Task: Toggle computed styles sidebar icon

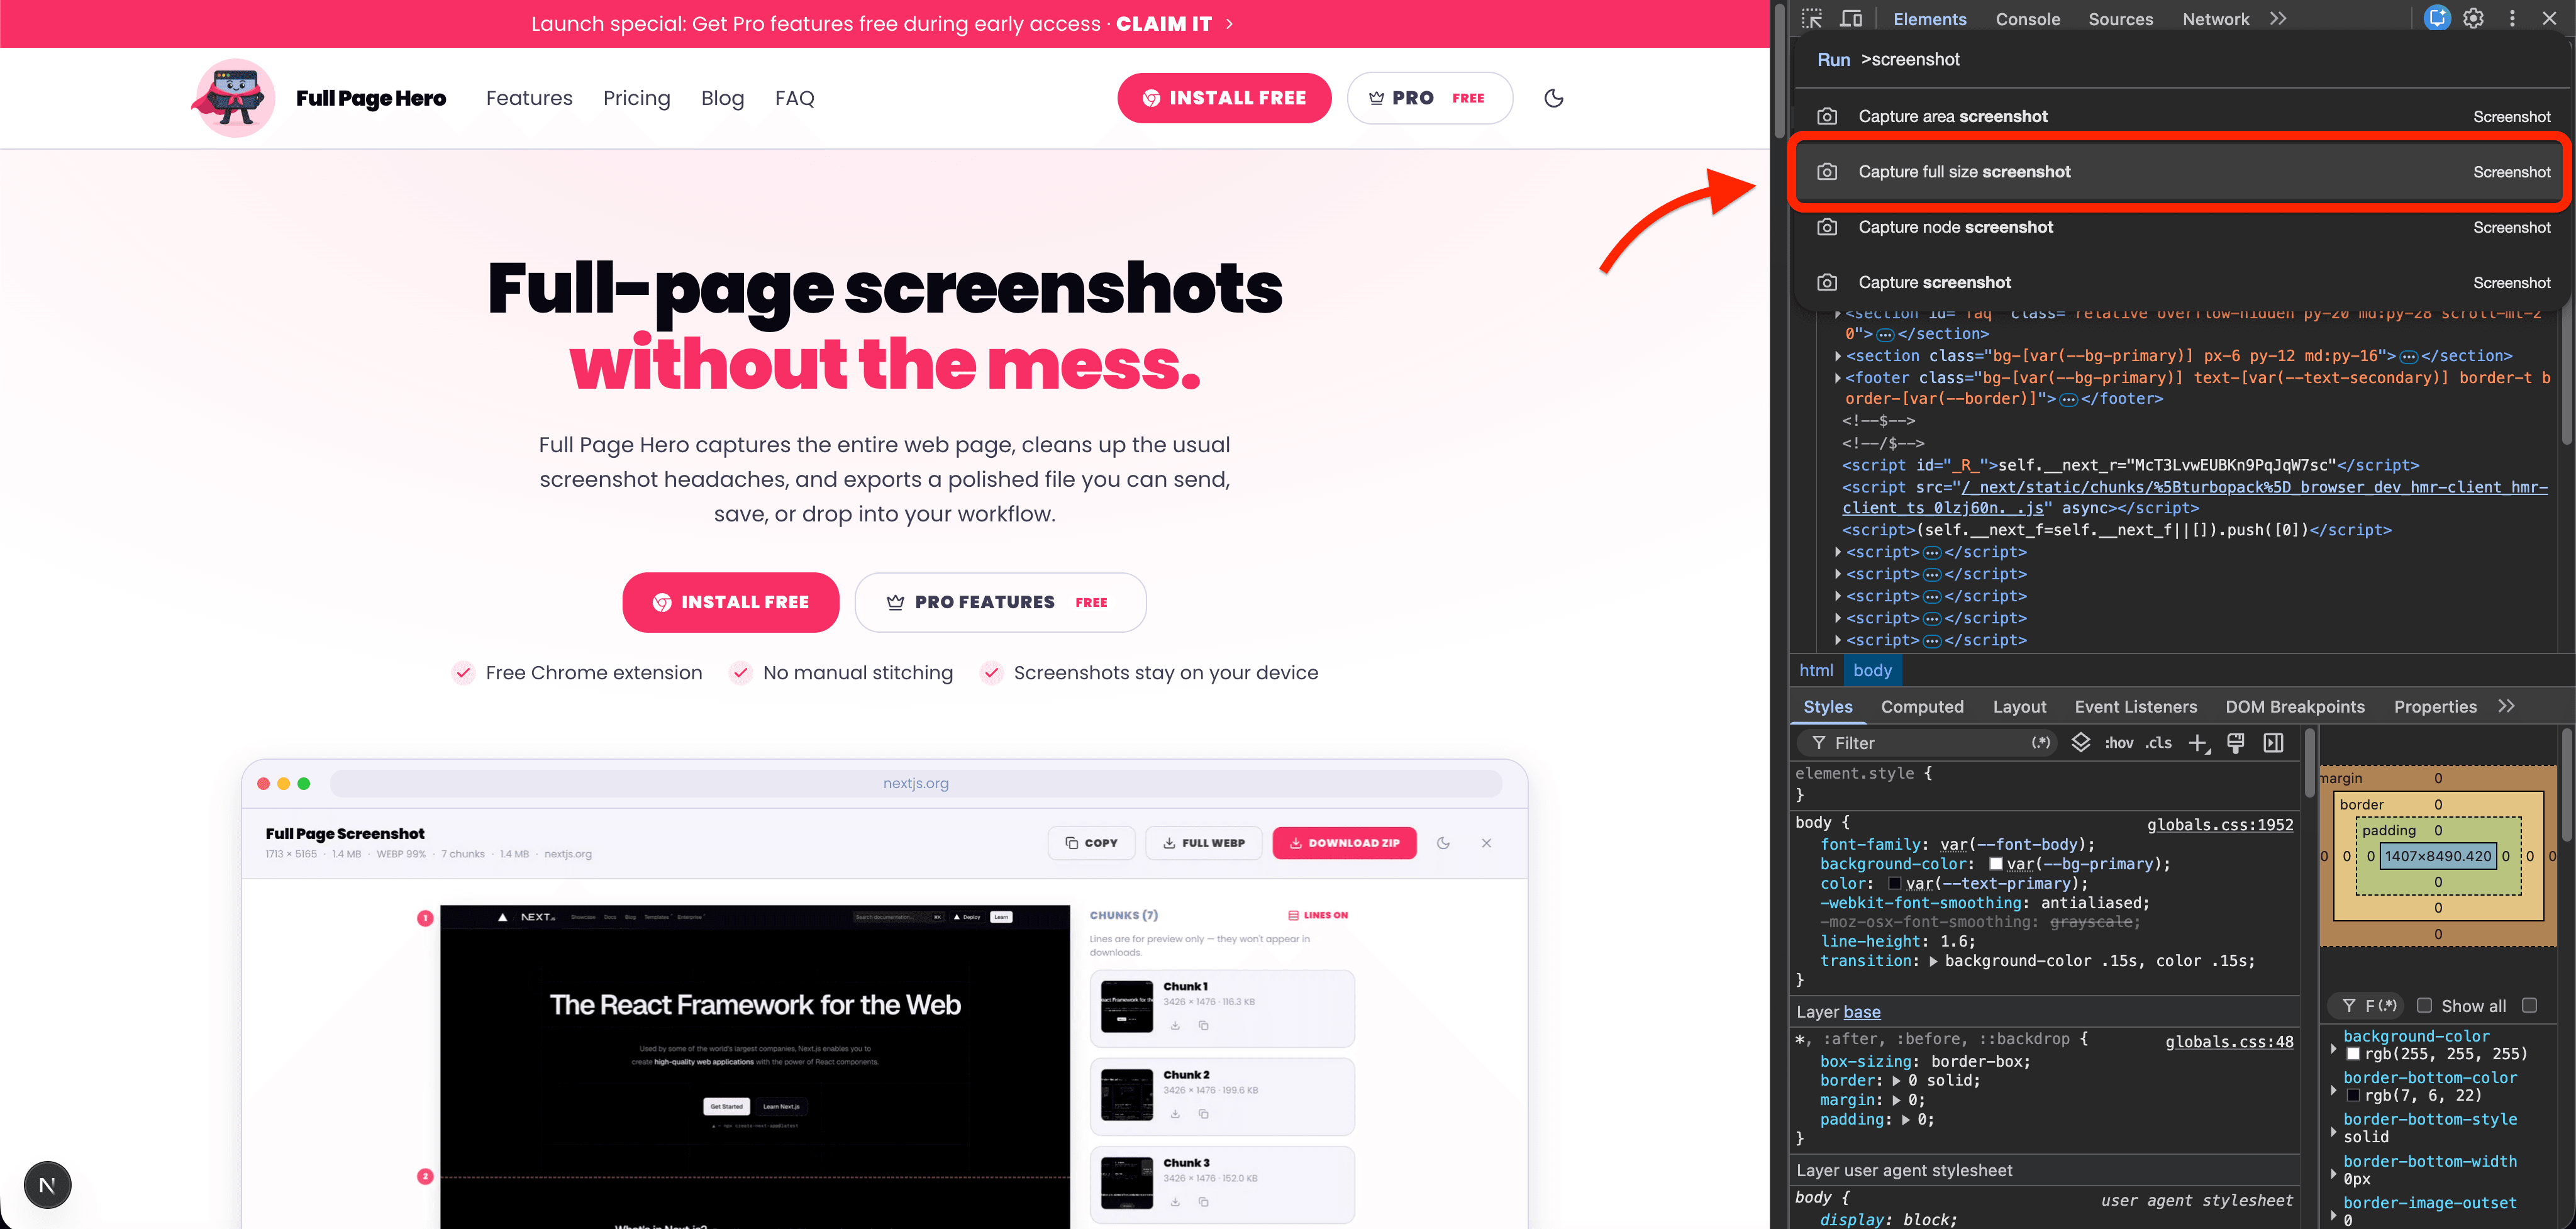Action: click(2273, 742)
